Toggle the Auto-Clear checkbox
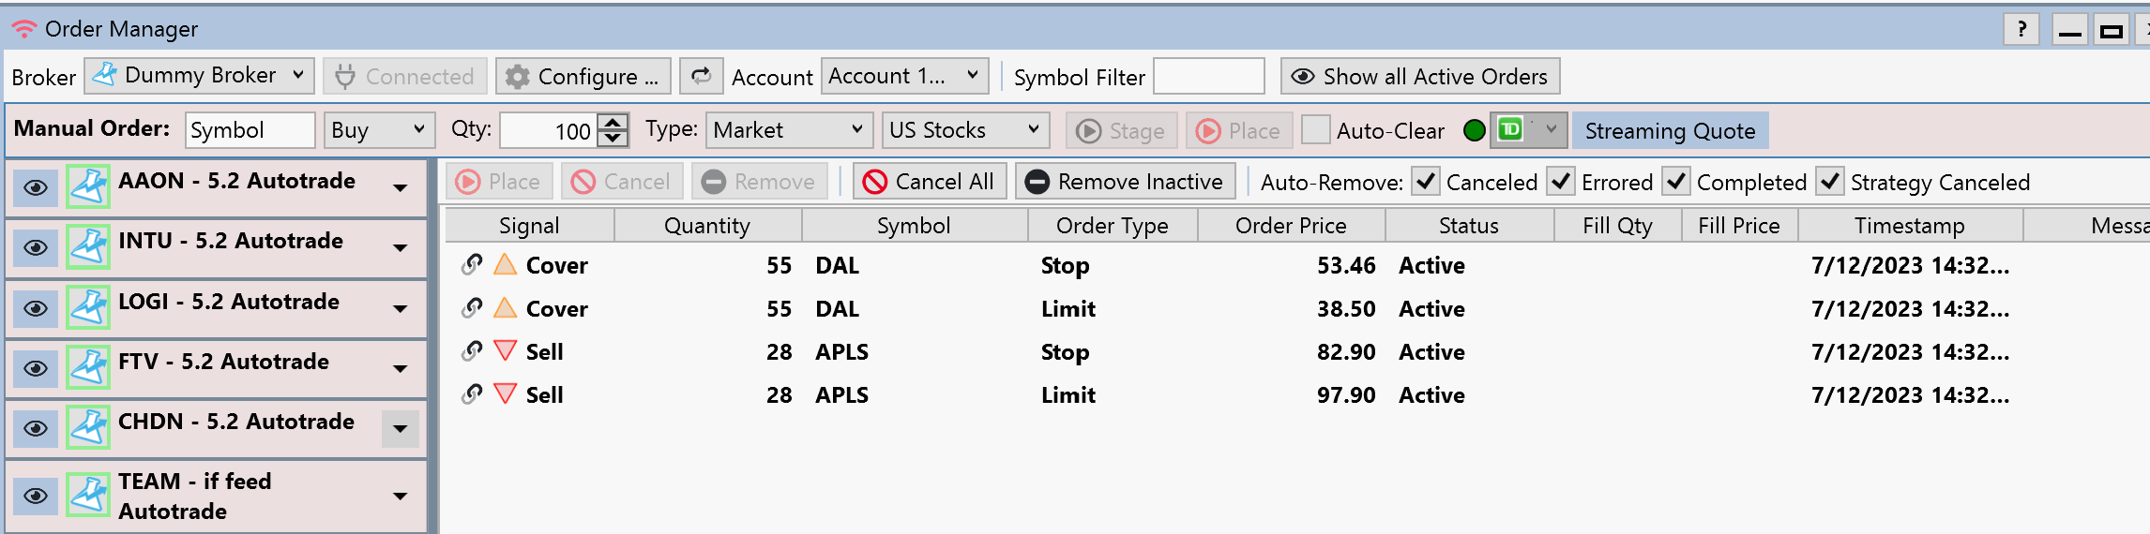2150x534 pixels. 1315,130
